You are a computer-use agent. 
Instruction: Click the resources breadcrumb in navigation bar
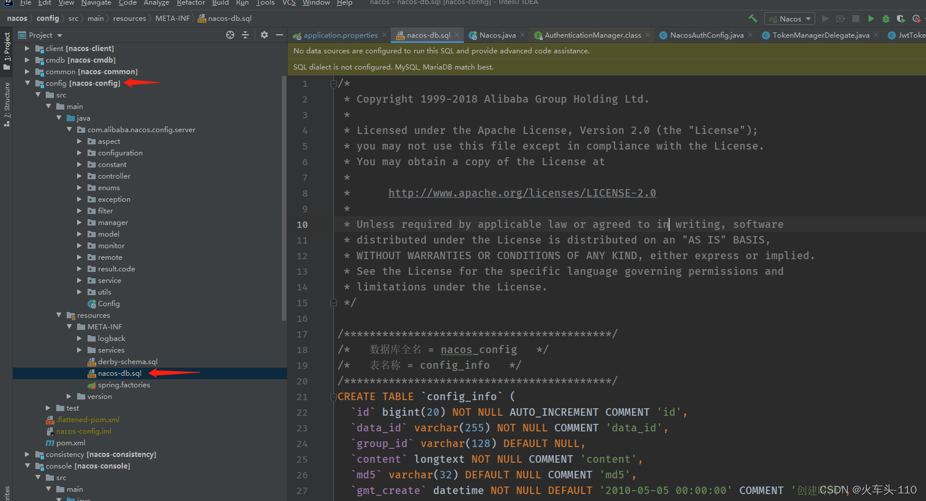click(129, 19)
